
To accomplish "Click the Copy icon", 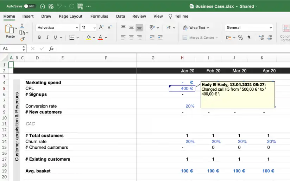I will pos(22,33).
